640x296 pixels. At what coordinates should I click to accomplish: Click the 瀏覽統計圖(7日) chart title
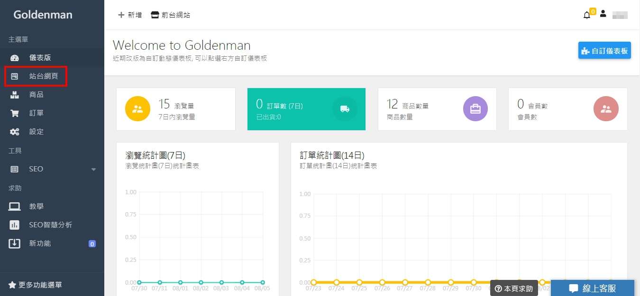[x=155, y=155]
